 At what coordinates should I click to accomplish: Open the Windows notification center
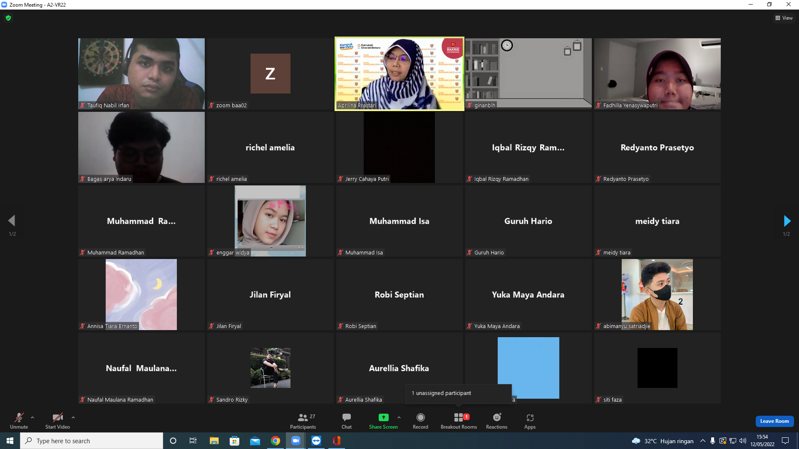click(x=785, y=441)
